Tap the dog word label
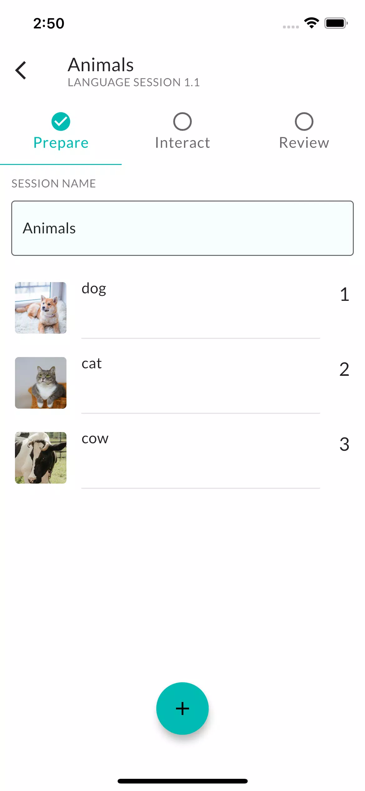The image size is (365, 791). tap(94, 289)
